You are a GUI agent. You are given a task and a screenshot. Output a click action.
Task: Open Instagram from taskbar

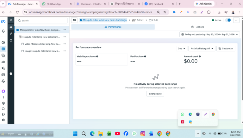(x=143, y=134)
